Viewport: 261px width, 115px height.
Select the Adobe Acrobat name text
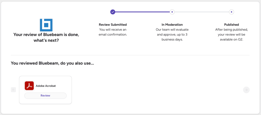(46, 86)
